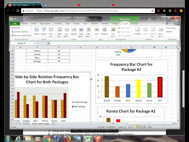The image size is (189, 142).
Task: Switch to Page Break Preview in the status bar
Action: (x=144, y=127)
